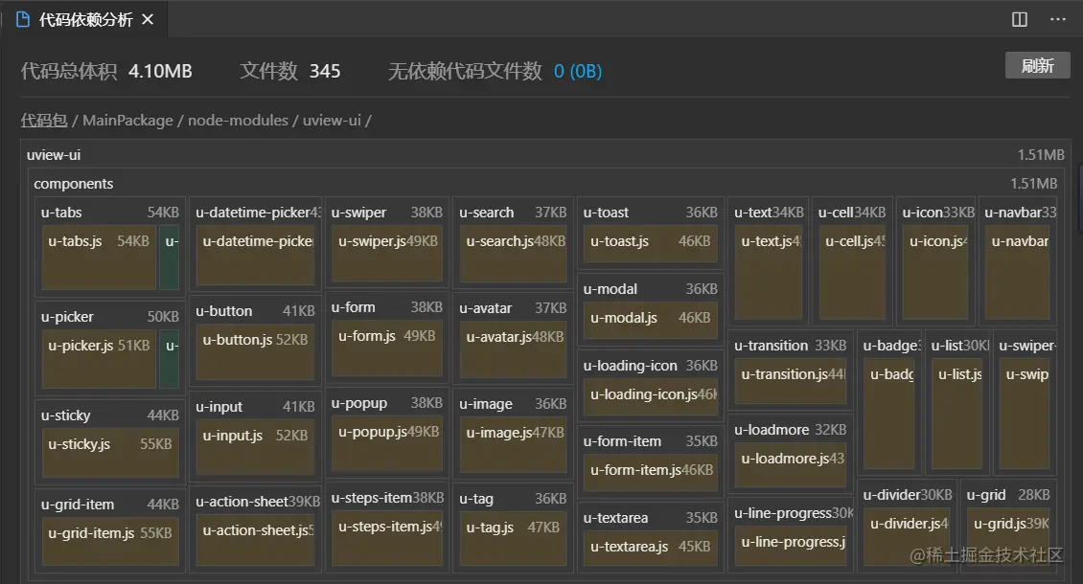Select the u-loadmore 32KB folder header
1083x584 pixels.
tap(790, 429)
